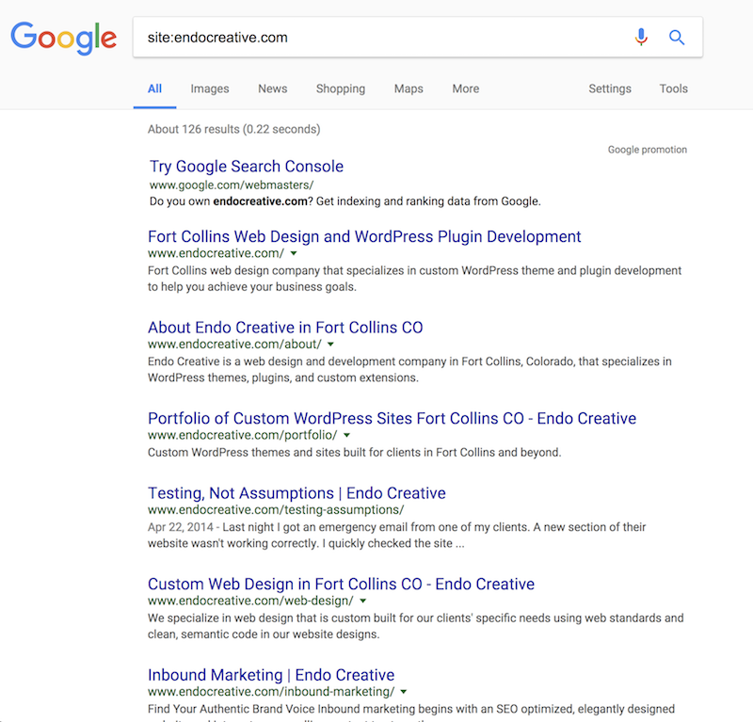Open the Try Google Search Console link
753x722 pixels.
tap(247, 167)
